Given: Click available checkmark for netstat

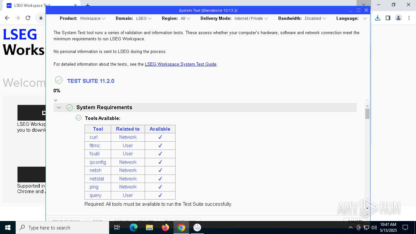Looking at the screenshot, I should pyautogui.click(x=160, y=178).
